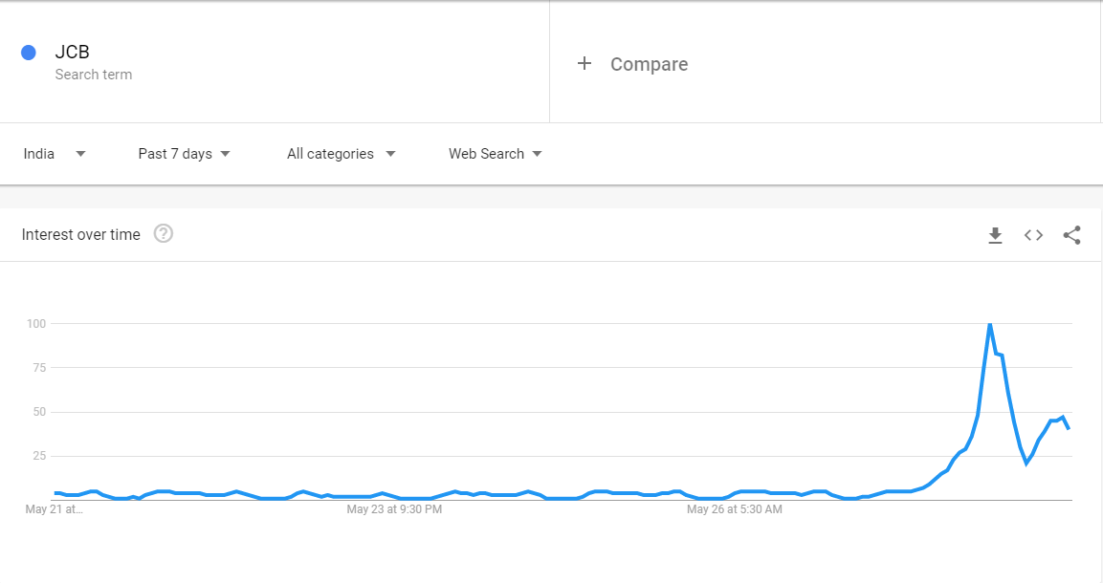Expand the Past 7 days time range

(x=185, y=154)
